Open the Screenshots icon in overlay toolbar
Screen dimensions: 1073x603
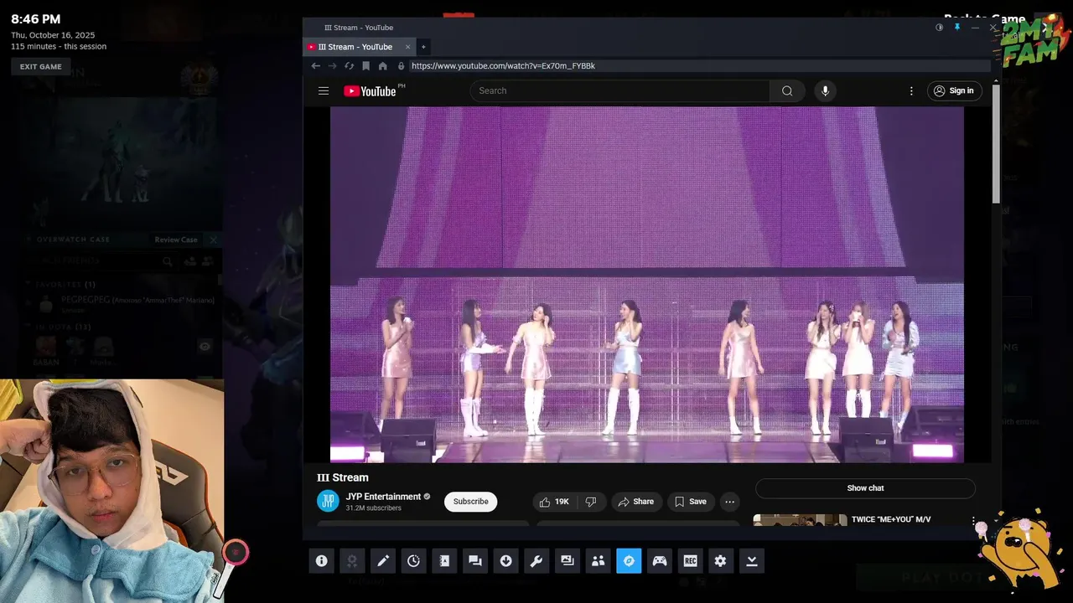[568, 561]
